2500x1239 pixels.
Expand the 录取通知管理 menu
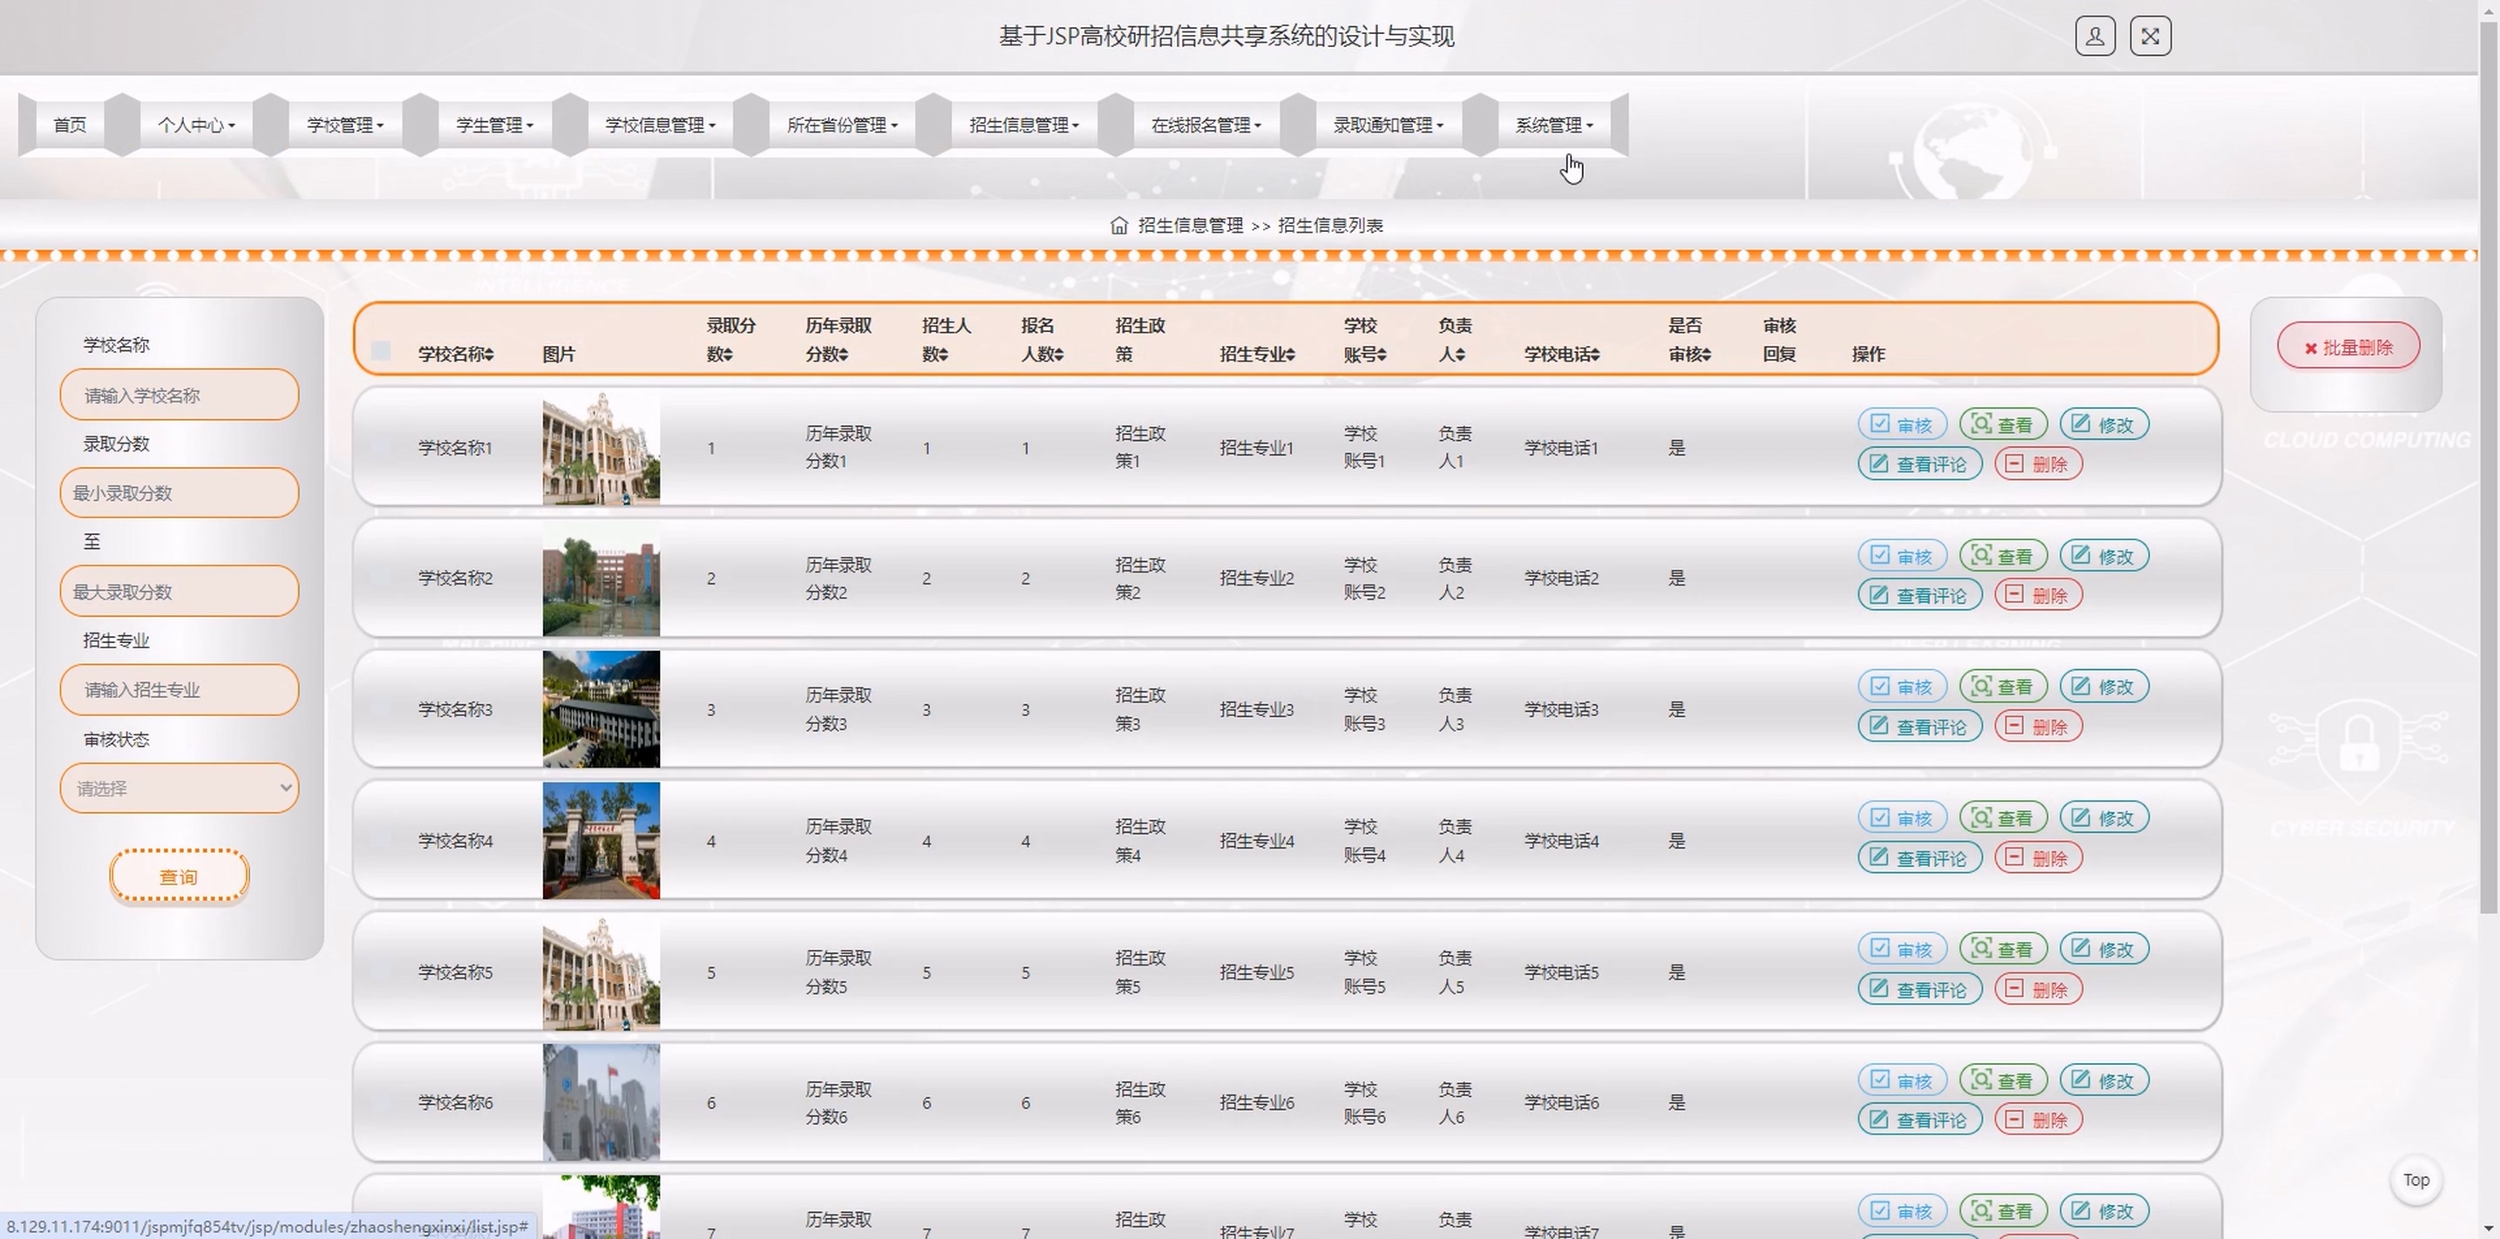point(1388,125)
